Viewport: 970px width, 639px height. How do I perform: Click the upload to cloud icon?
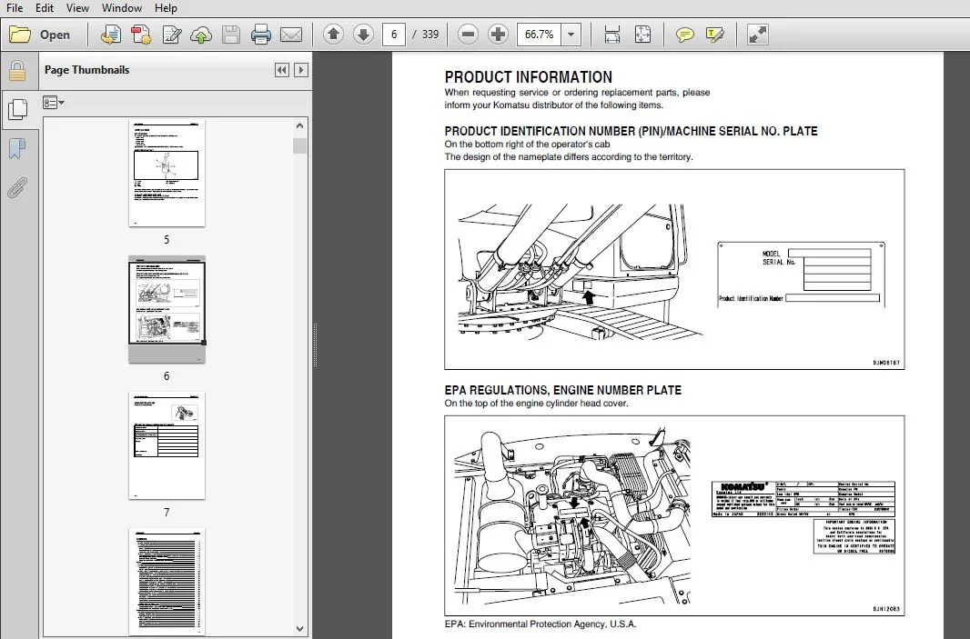point(200,35)
